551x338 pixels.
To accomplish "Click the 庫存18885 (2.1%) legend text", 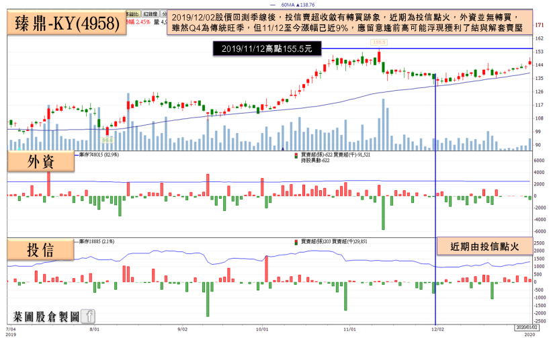I will tap(97, 242).
